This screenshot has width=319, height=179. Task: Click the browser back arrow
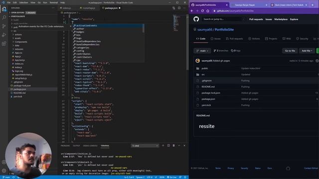(192, 11)
